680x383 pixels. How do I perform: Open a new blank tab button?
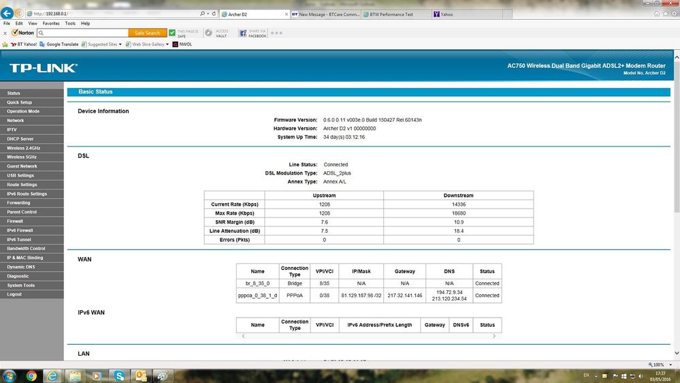pyautogui.click(x=507, y=14)
